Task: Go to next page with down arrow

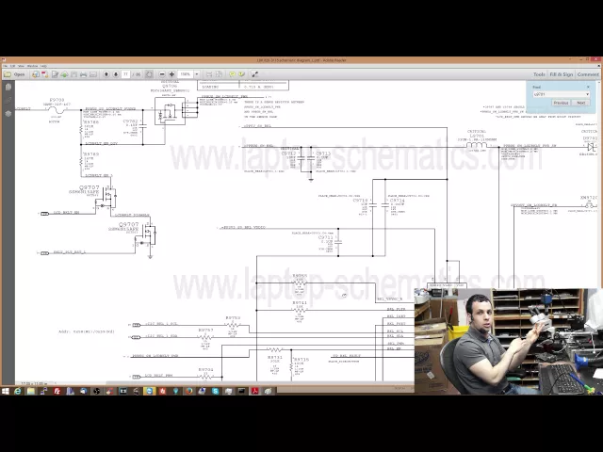Action: [116, 74]
